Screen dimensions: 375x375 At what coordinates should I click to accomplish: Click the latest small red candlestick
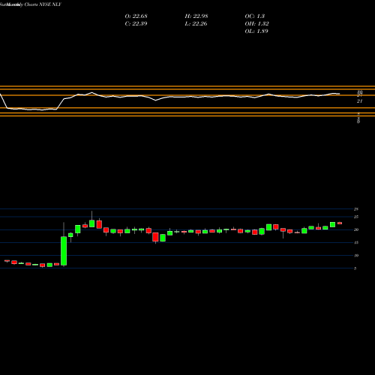[x=340, y=223]
